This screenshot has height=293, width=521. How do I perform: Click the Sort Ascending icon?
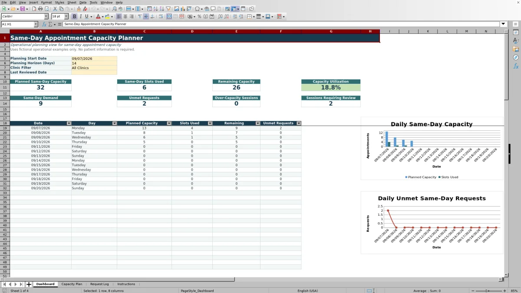(x=155, y=9)
